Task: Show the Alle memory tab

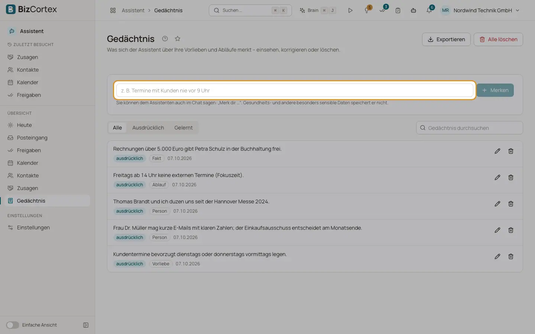Action: [117, 128]
